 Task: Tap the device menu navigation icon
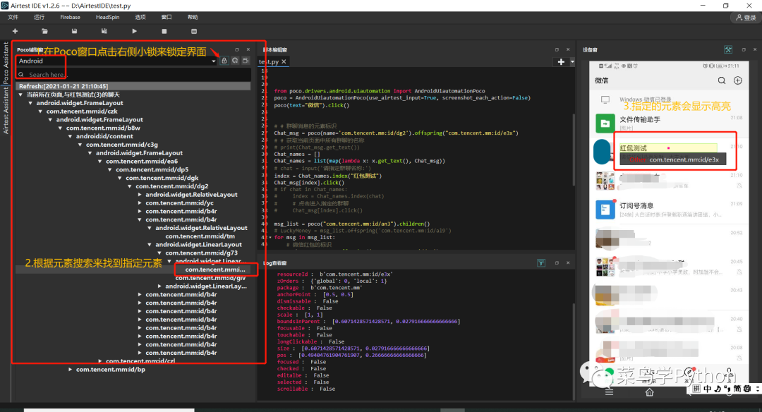click(x=609, y=392)
